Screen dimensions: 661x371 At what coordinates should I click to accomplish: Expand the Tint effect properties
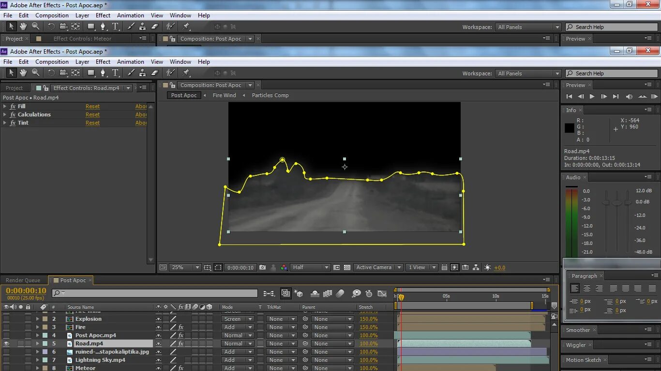(x=5, y=123)
